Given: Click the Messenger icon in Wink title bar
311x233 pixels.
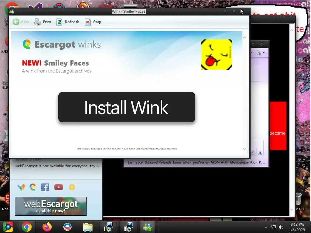Looking at the screenshot, I should point(12,11).
